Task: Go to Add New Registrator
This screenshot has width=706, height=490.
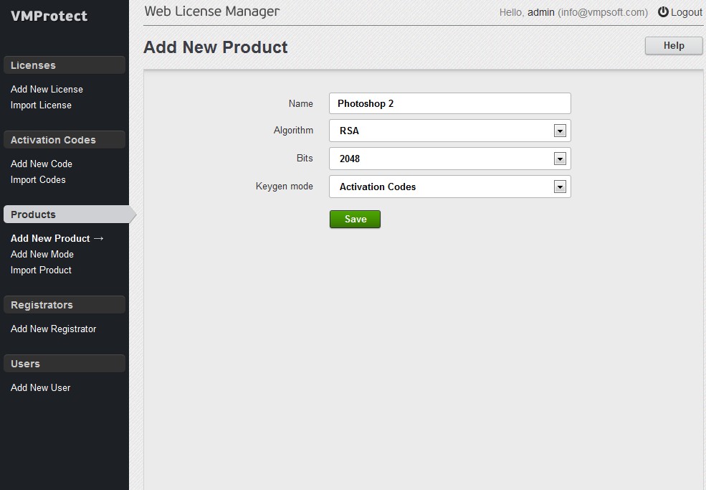Action: [54, 329]
